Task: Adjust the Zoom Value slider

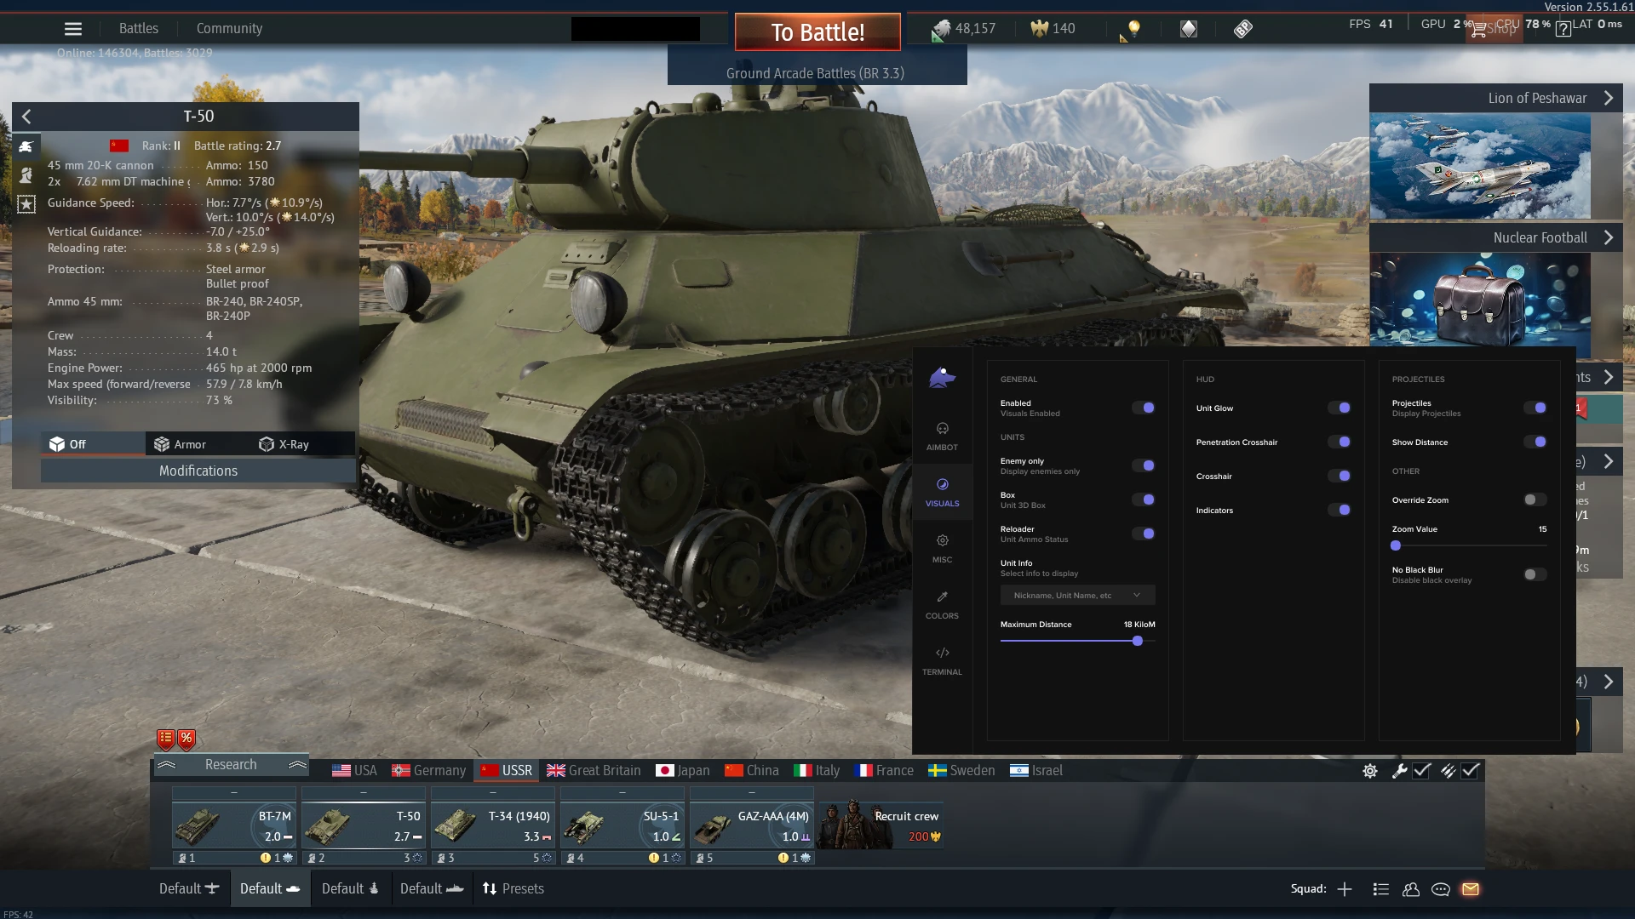Action: (1469, 546)
